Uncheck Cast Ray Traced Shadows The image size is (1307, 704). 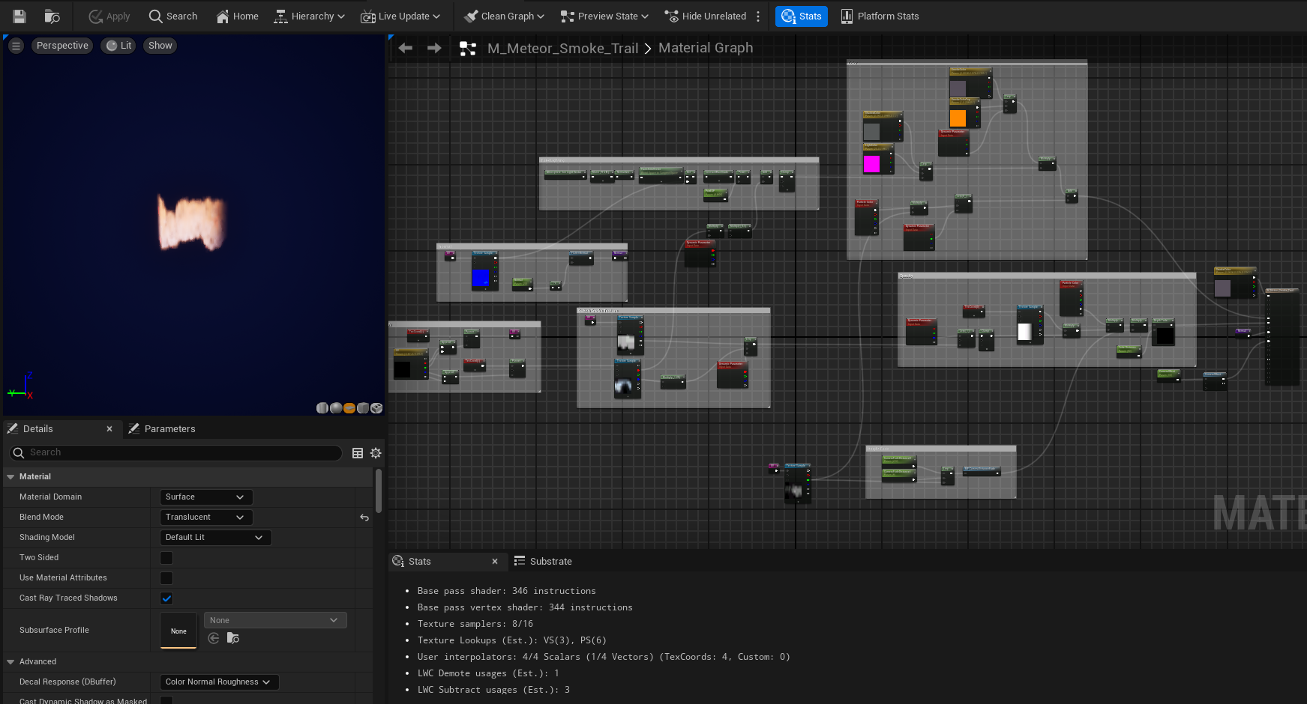pyautogui.click(x=166, y=598)
